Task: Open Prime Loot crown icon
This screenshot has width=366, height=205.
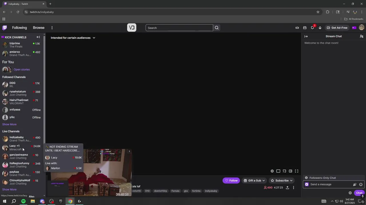Action: pos(297,28)
